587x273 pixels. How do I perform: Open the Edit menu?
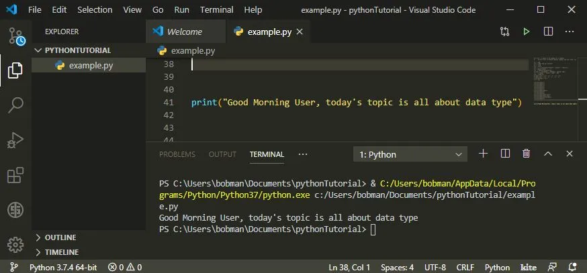[x=59, y=9]
